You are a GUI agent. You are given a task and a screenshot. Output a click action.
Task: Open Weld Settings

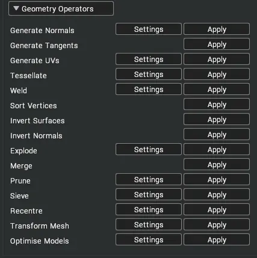pos(149,89)
